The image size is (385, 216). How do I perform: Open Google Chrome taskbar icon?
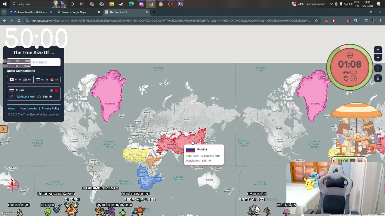pos(151,4)
